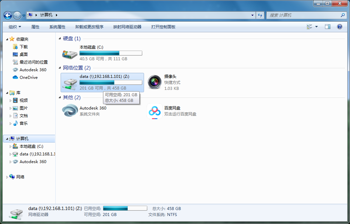Click 卸载或更改程序
Screen dimensions: 350x224
89,27
